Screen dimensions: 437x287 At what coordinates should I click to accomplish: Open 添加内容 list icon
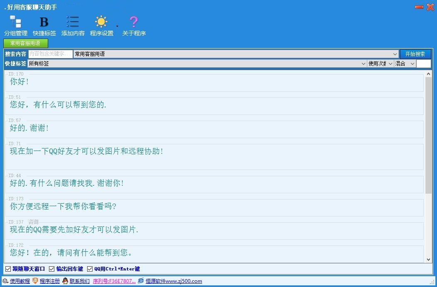click(x=73, y=22)
